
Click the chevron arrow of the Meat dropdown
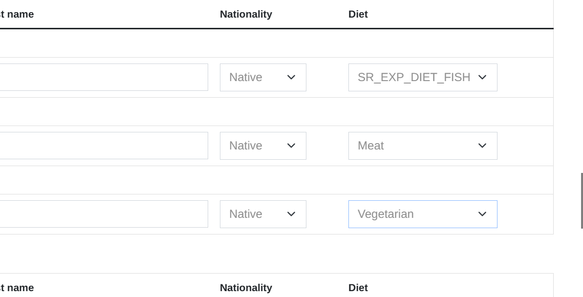click(482, 146)
